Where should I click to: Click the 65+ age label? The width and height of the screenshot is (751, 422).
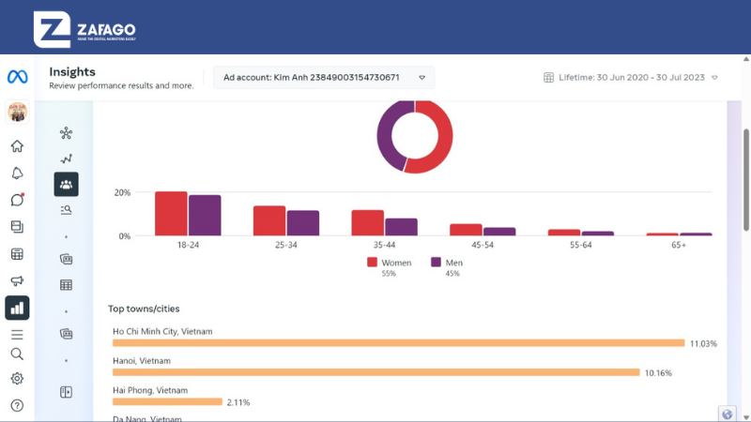coord(679,245)
